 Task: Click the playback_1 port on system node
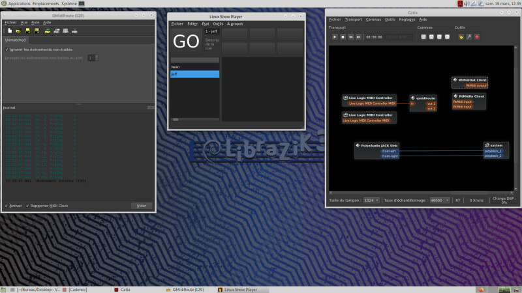[x=493, y=151]
